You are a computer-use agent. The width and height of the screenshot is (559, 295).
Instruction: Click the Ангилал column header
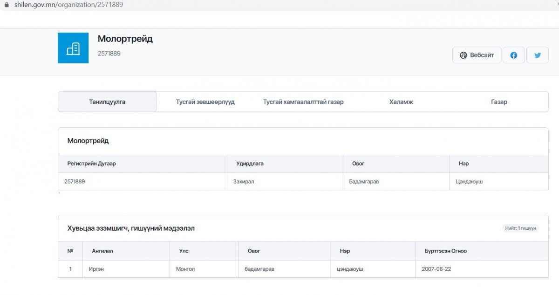tap(102, 251)
